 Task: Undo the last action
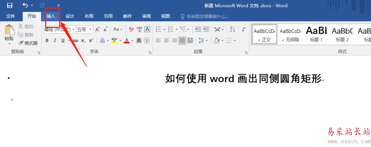point(25,5)
